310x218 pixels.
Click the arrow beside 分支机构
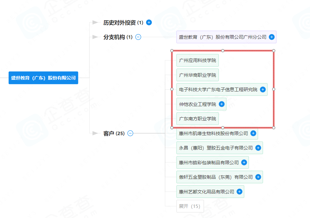click(95, 37)
